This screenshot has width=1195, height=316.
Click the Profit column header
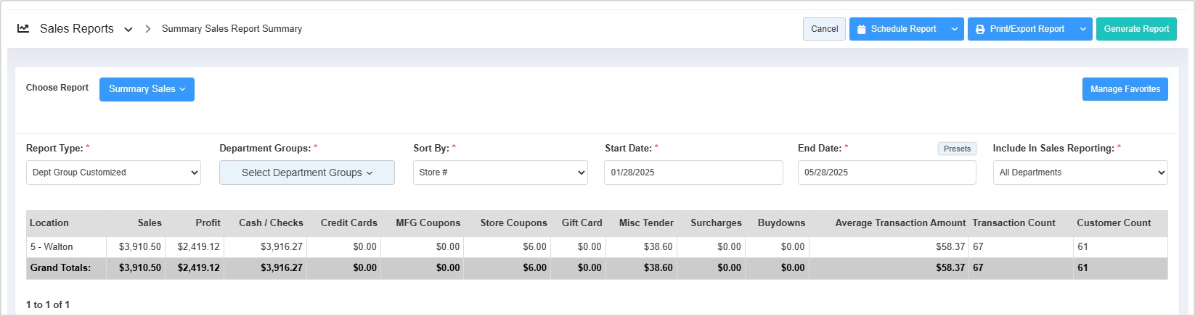click(208, 223)
